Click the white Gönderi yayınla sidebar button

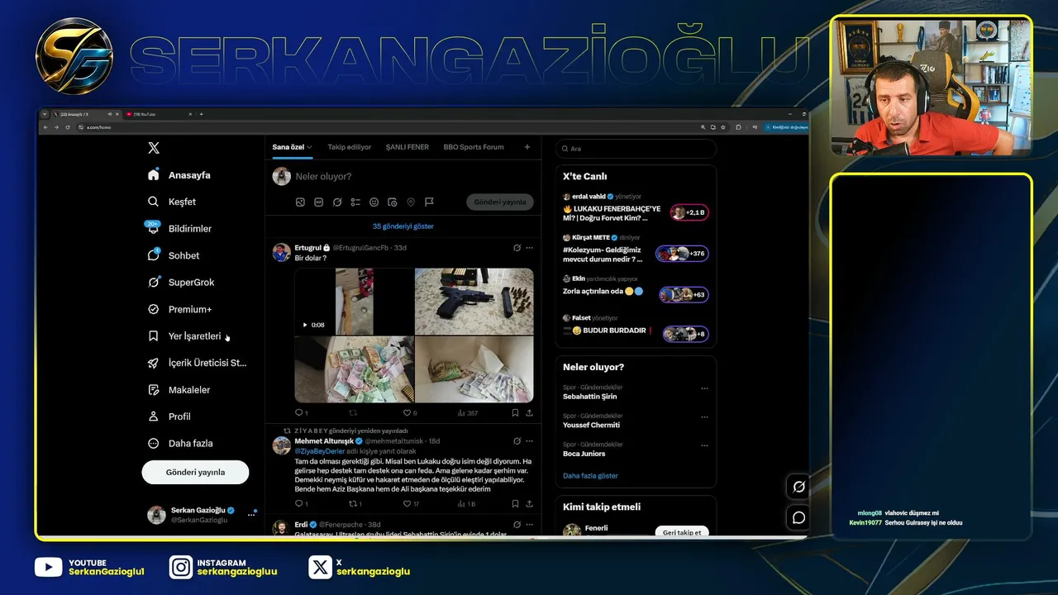[195, 472]
